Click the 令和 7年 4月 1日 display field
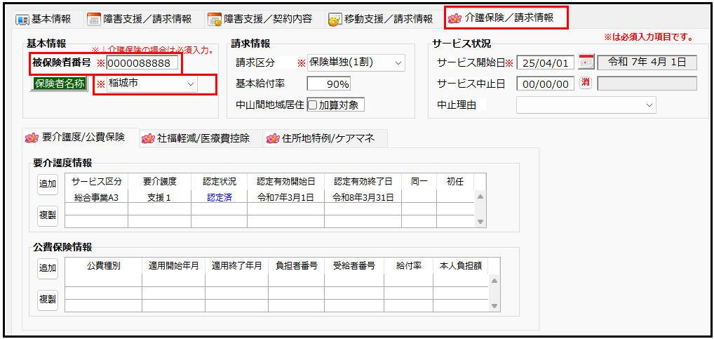 (x=647, y=62)
